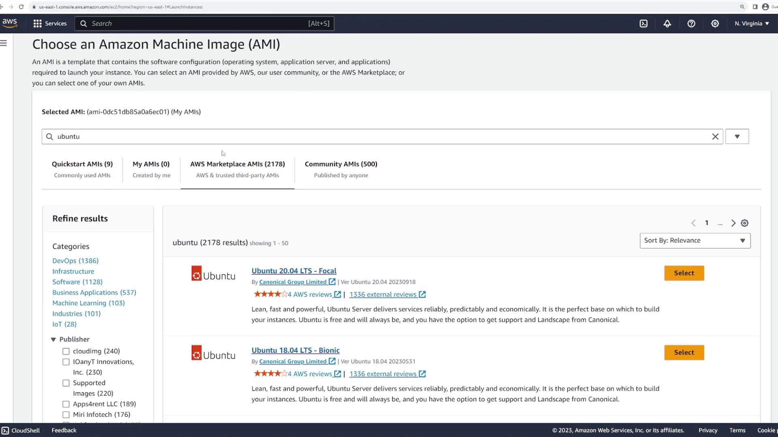Filter by Infrastructure Software (1128) category
This screenshot has height=437, width=778.
pos(77,277)
